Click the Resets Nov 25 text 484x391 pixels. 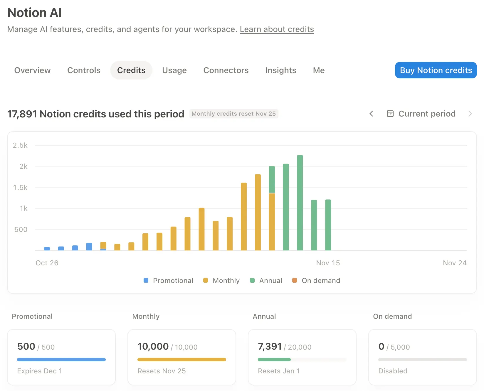coord(162,371)
